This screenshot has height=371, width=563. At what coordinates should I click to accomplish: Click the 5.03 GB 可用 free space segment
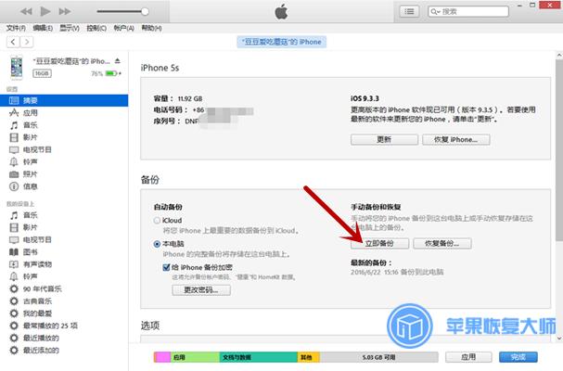click(x=378, y=357)
